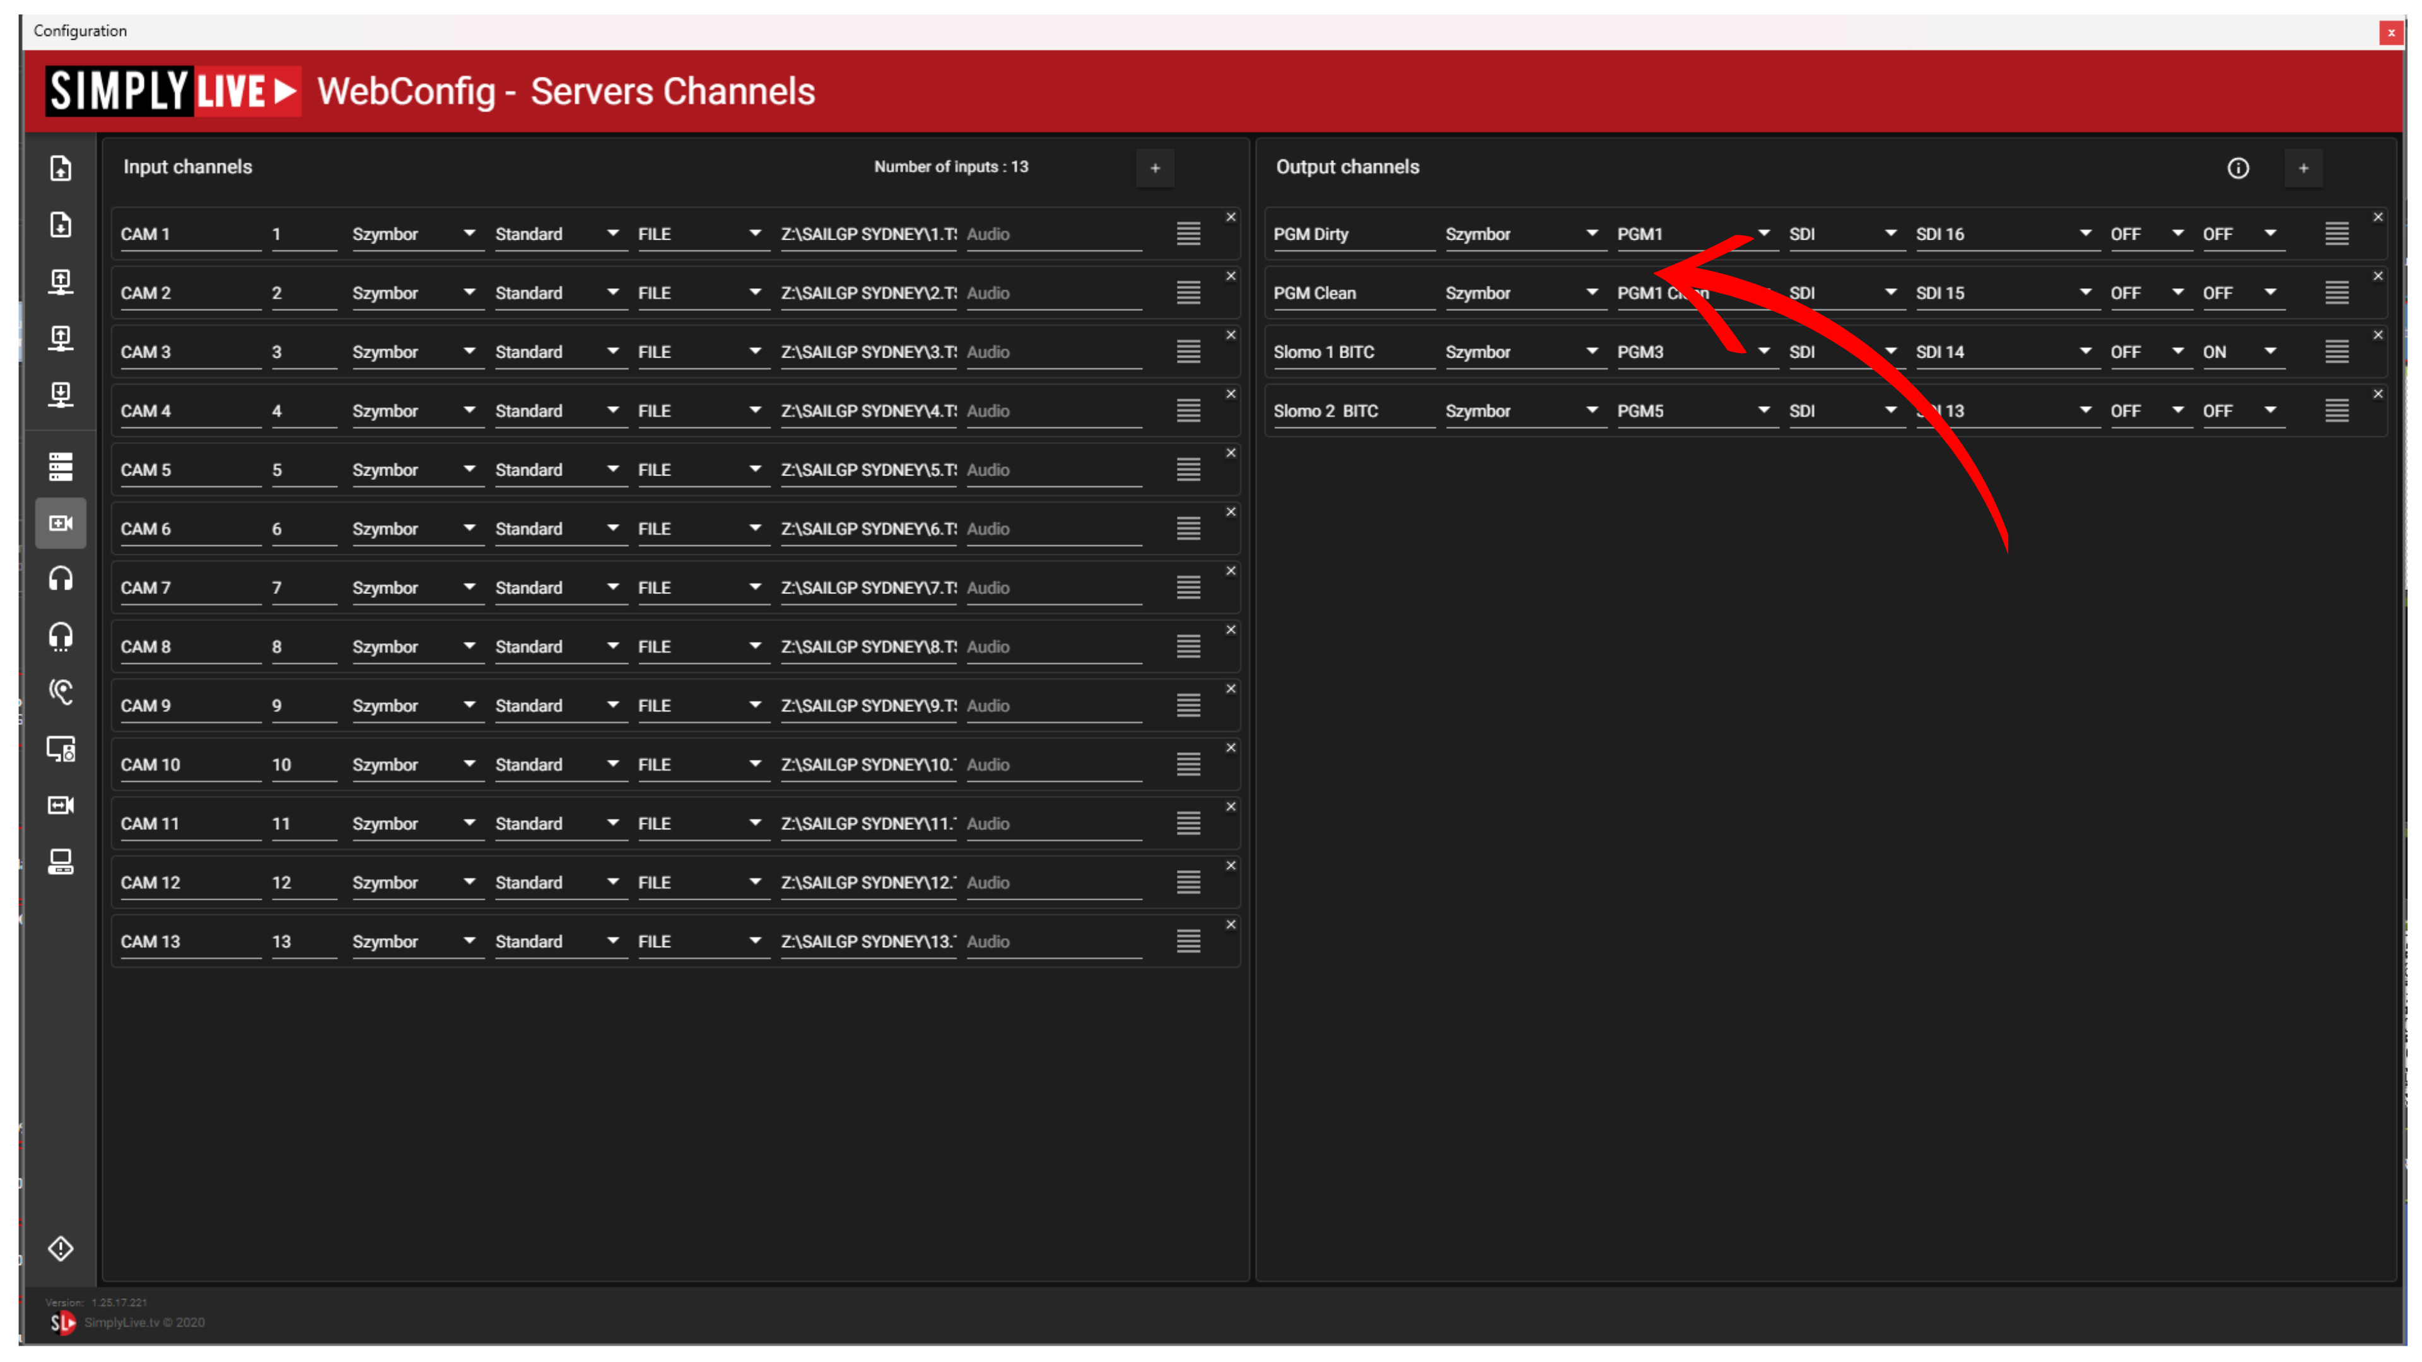The image size is (2422, 1362).
Task: Click the 'Number of inputs : 13' text
Action: [x=951, y=166]
